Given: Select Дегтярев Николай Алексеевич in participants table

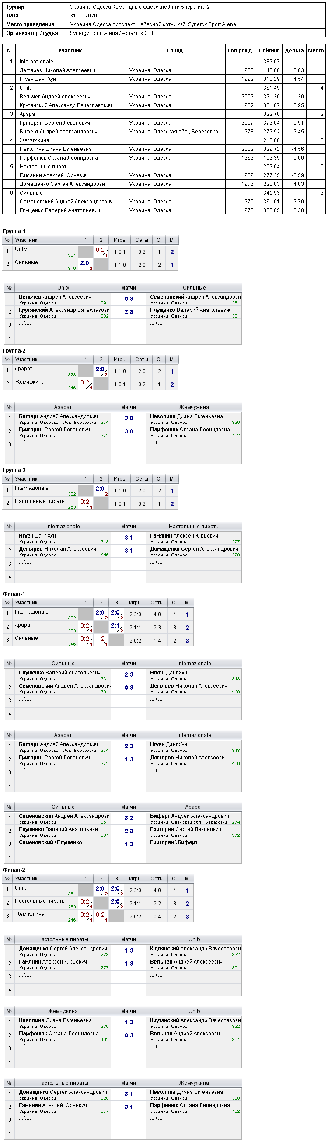Looking at the screenshot, I should tap(57, 70).
